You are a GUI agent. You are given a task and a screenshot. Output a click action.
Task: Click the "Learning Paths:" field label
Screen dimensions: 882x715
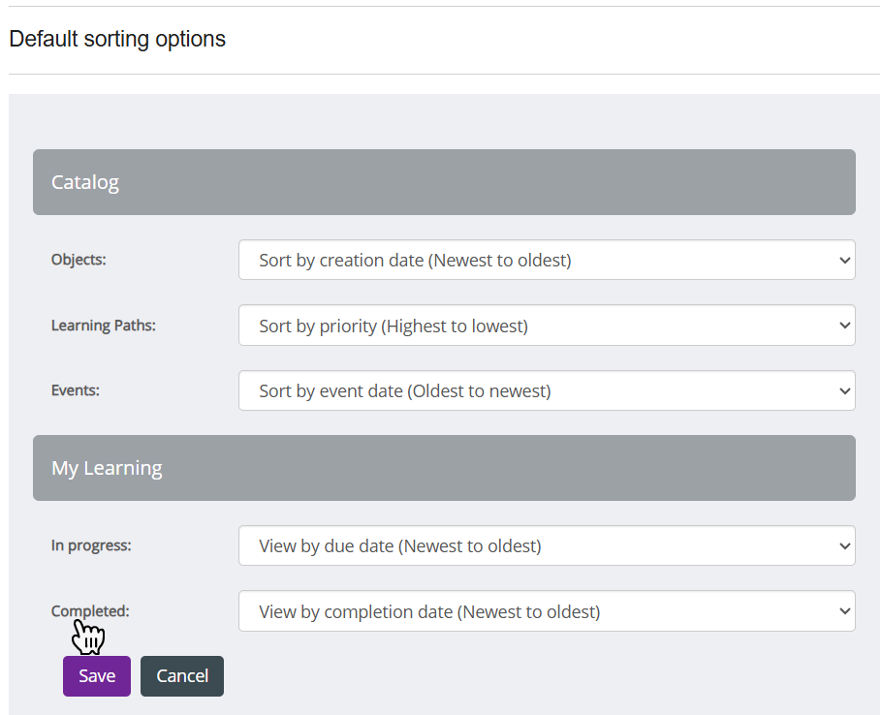[103, 326]
